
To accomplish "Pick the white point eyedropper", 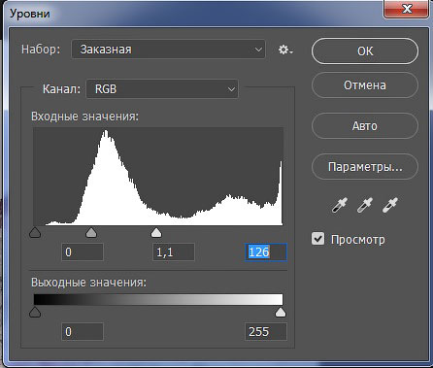I will pyautogui.click(x=390, y=205).
